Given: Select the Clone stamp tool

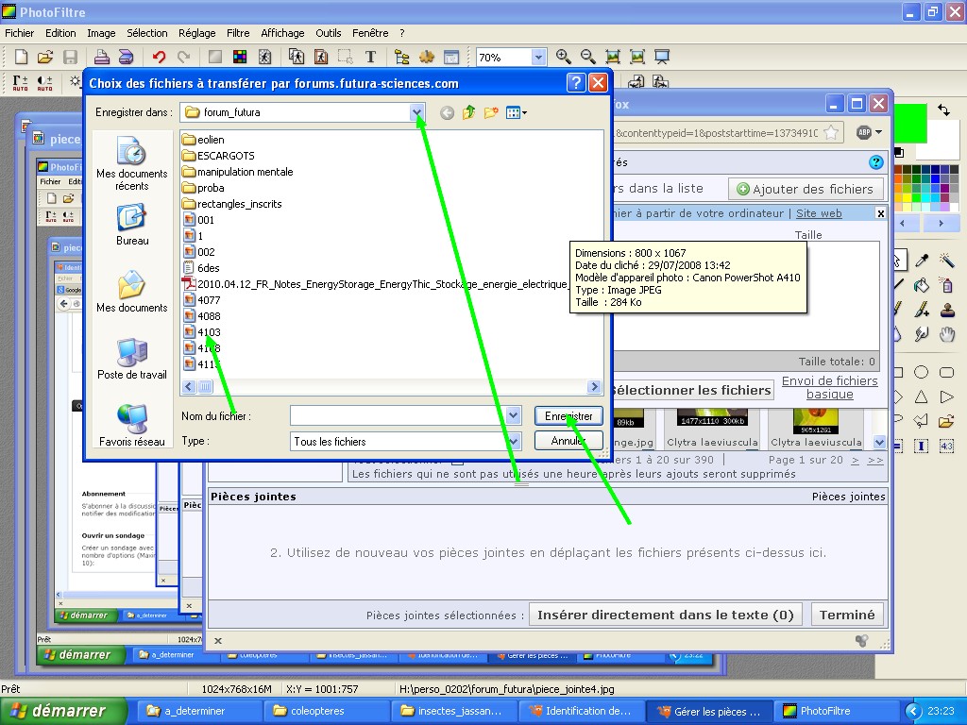Looking at the screenshot, I should coord(946,310).
